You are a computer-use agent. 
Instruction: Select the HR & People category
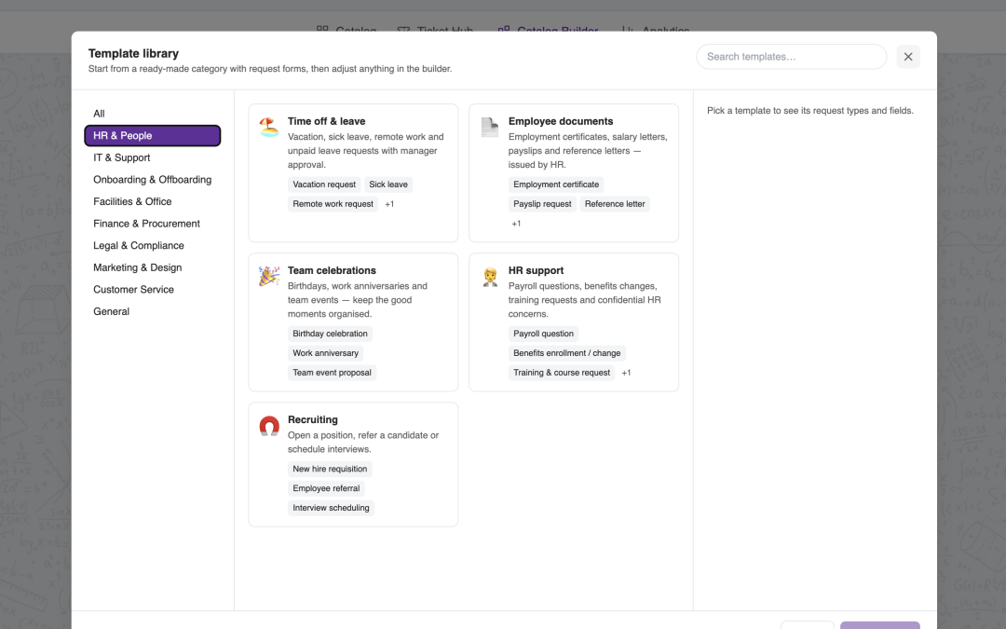153,135
